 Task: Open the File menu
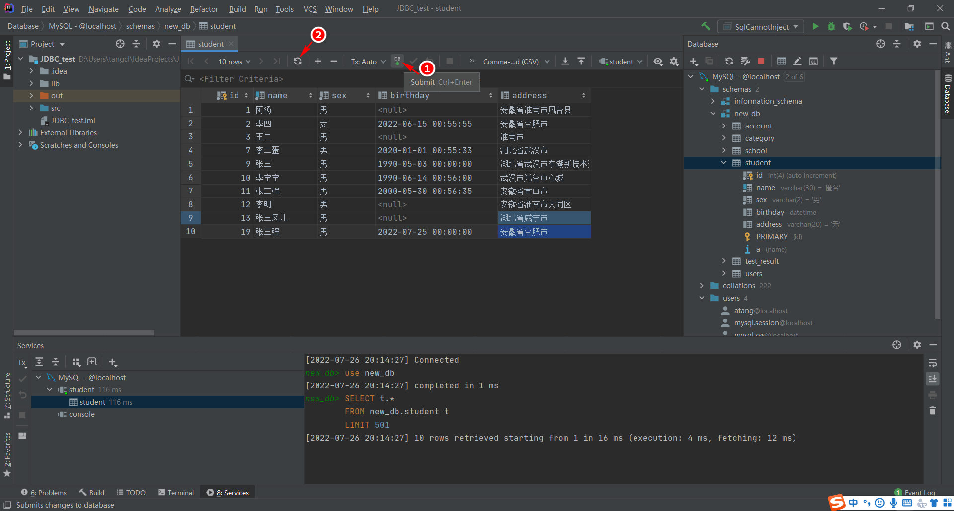coord(27,9)
